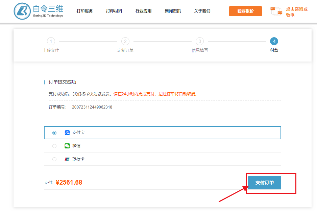Click the 上传文件 step label

51,50
